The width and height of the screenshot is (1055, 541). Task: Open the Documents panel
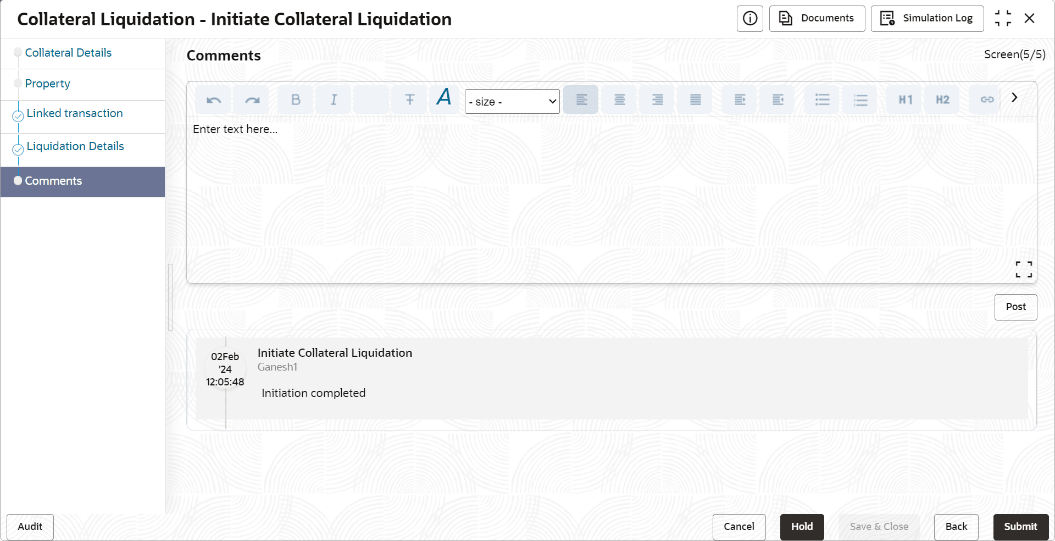pos(817,19)
